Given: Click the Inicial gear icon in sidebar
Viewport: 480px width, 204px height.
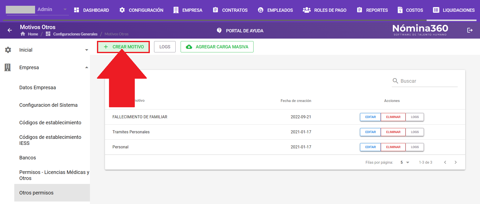Looking at the screenshot, I should point(8,50).
